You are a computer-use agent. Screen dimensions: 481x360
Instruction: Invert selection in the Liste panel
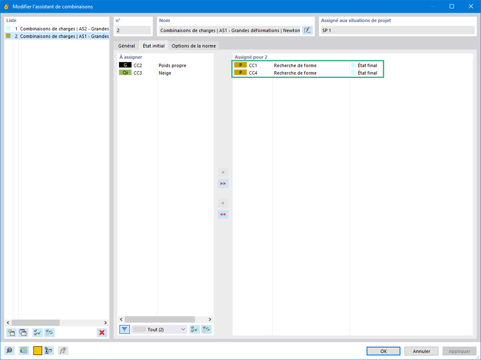click(49, 332)
